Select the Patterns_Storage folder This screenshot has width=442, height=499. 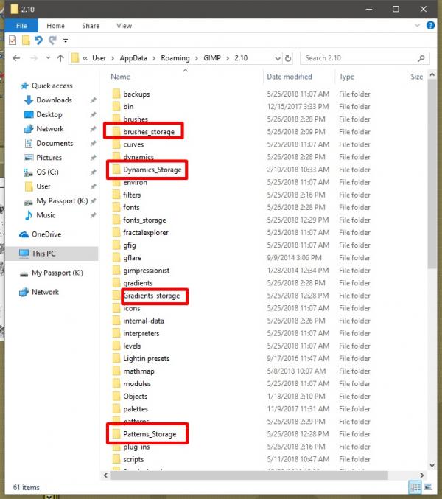150,434
